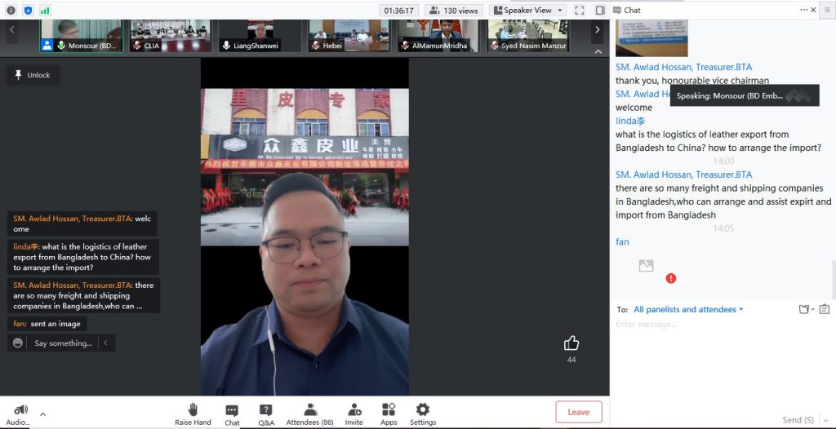Toggle the Chat panel in toolbar
This screenshot has height=429, width=836.
(232, 412)
